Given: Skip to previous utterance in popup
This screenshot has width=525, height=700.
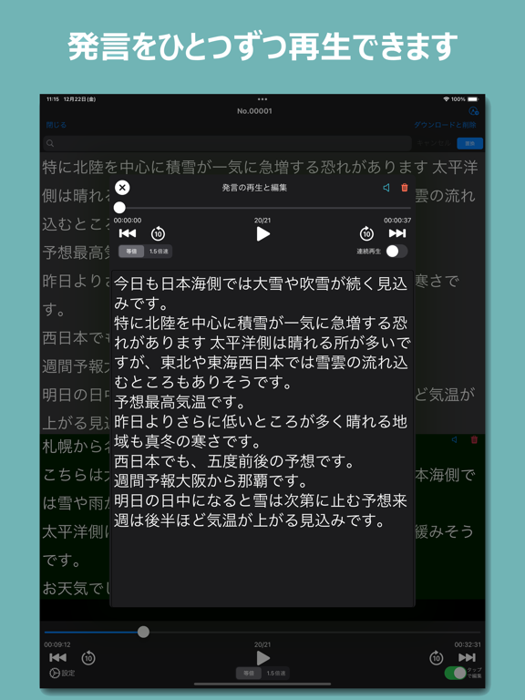Looking at the screenshot, I should (128, 233).
